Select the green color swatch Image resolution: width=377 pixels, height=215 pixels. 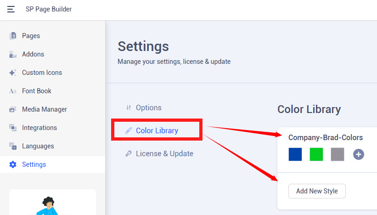click(316, 154)
